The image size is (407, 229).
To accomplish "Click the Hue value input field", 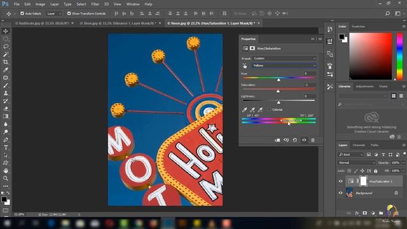I will (310, 74).
